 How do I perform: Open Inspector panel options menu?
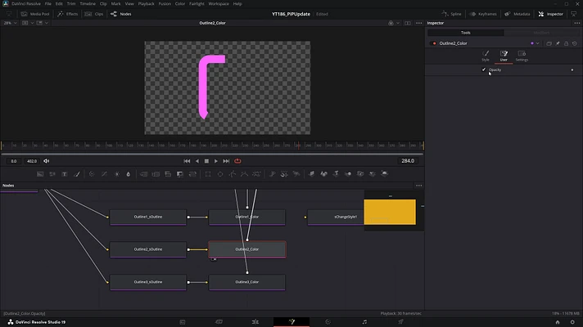pos(577,23)
